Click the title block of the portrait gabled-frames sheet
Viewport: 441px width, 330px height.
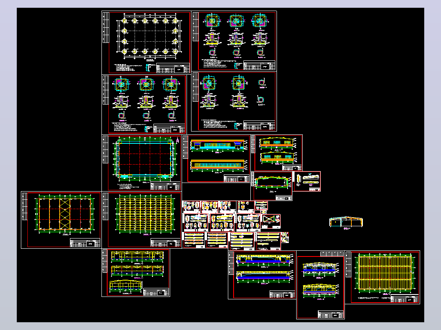point(331,314)
